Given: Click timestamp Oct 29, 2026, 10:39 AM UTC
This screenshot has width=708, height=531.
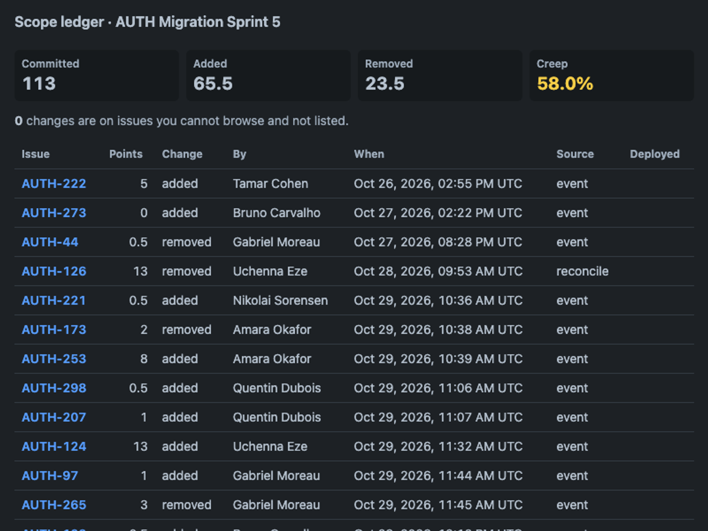Looking at the screenshot, I should point(438,359).
